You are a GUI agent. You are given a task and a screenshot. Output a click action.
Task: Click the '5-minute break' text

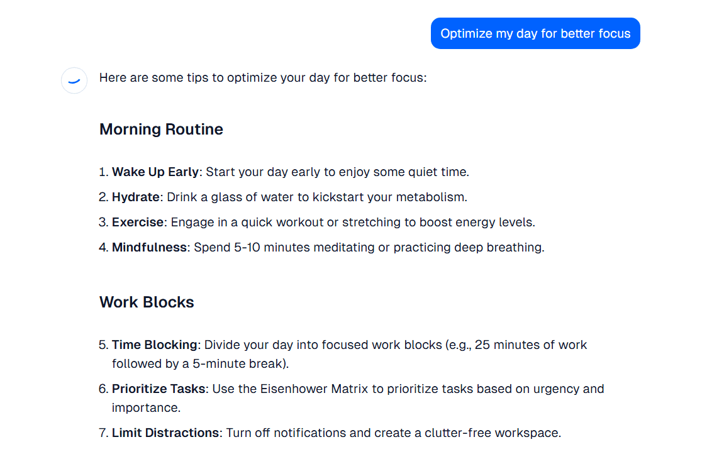pyautogui.click(x=237, y=363)
